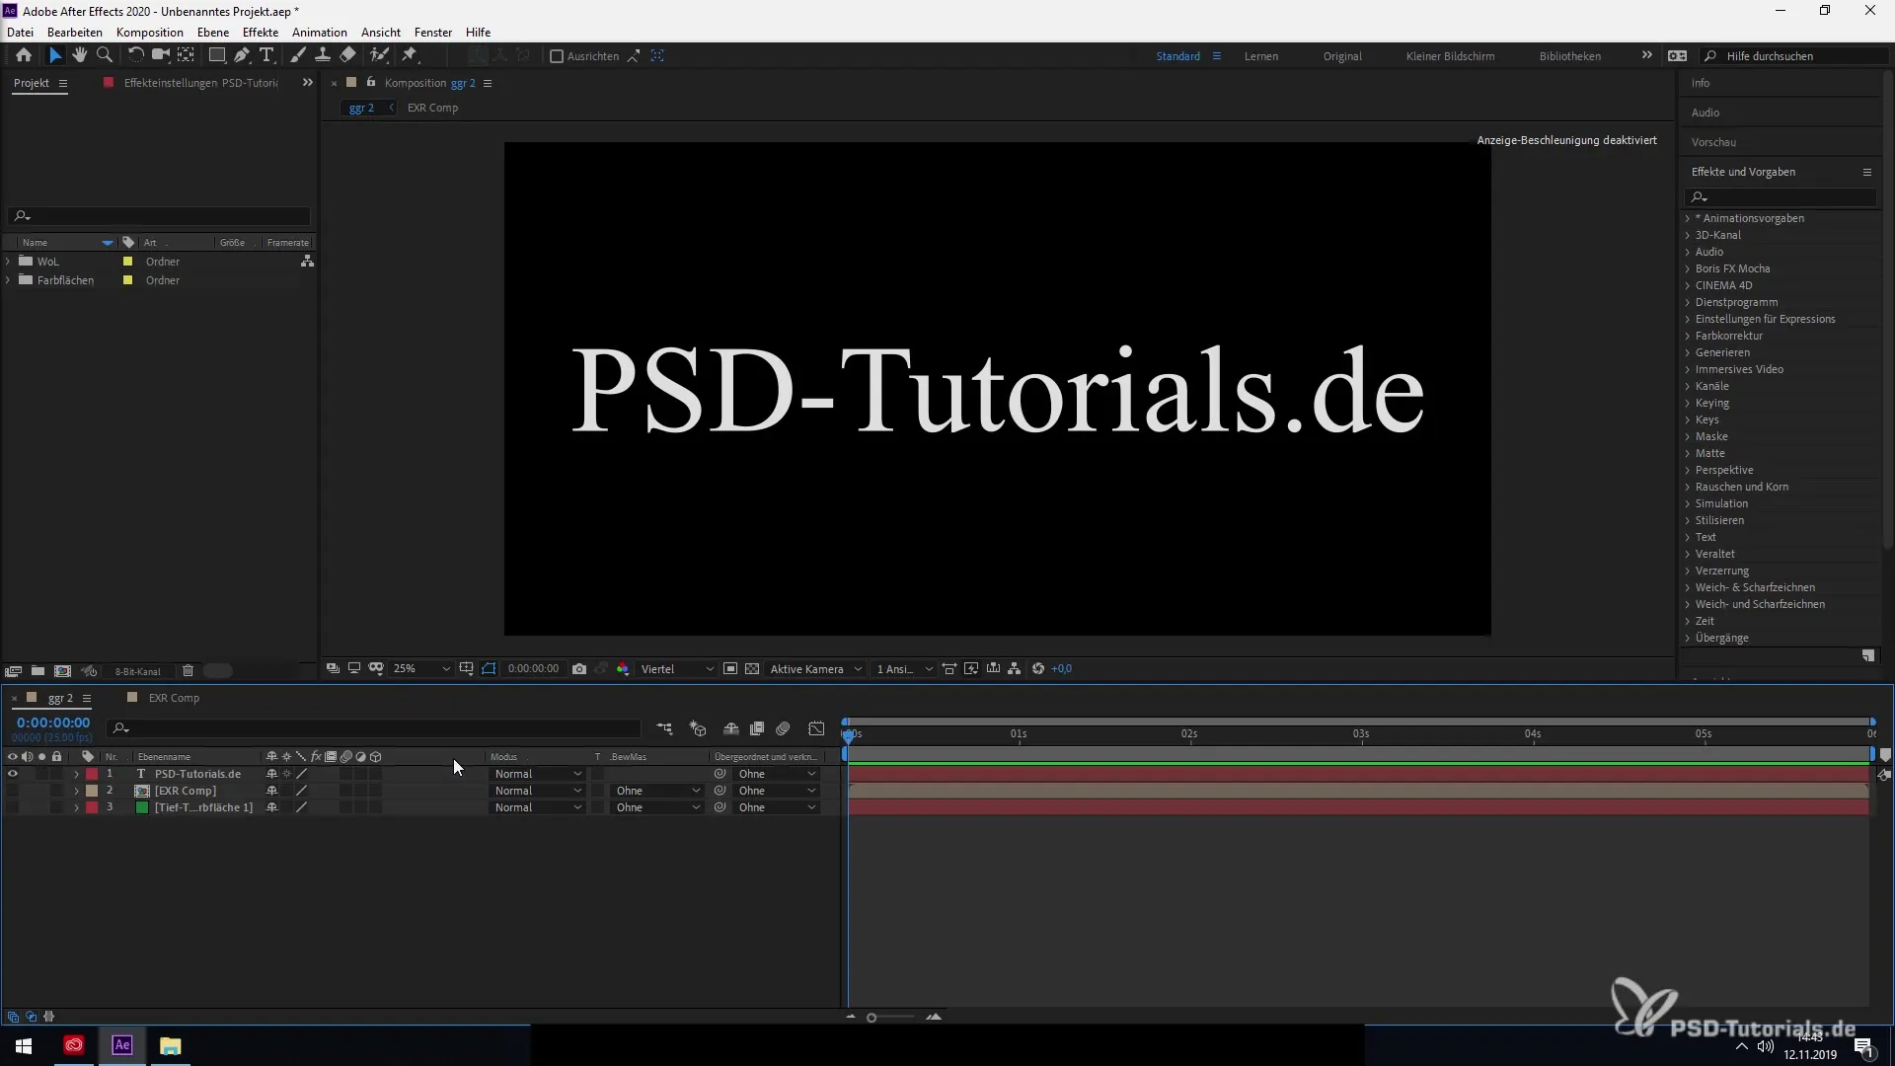This screenshot has height=1066, width=1895.
Task: Enable frame blending for the timeline
Action: click(757, 729)
